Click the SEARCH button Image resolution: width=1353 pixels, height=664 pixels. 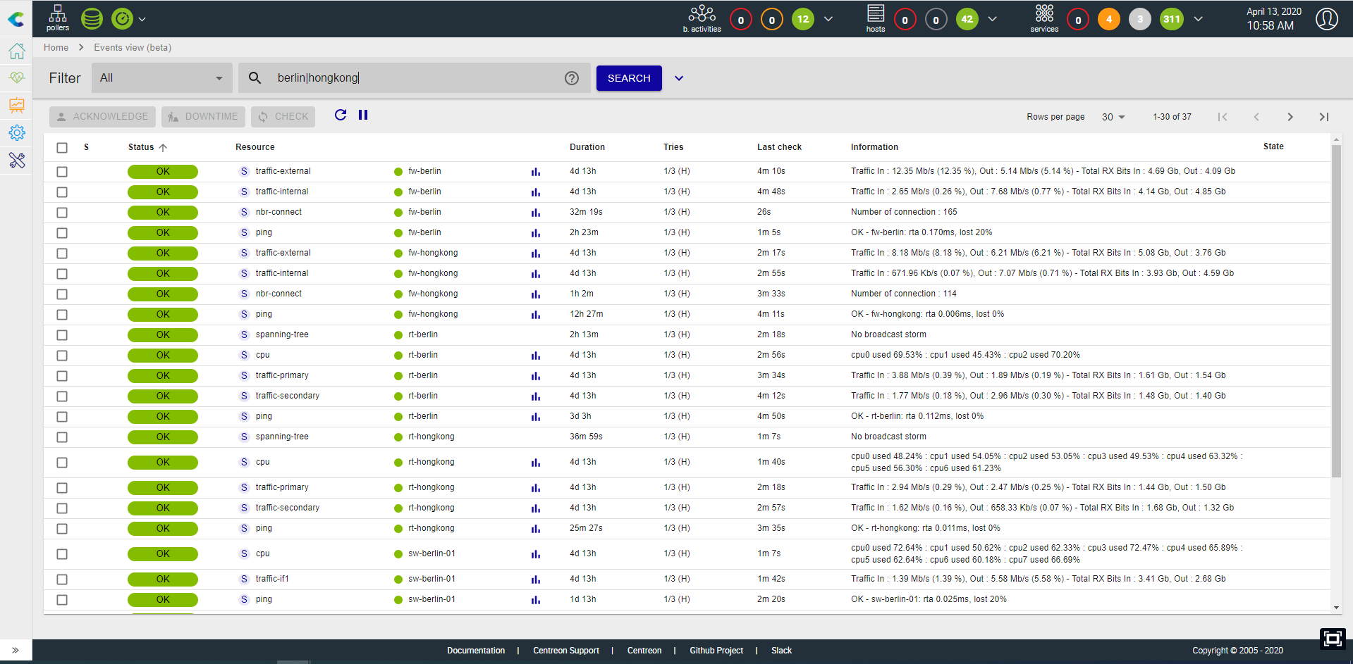(629, 78)
